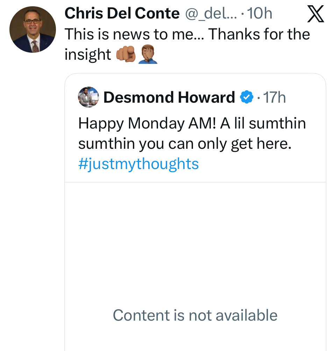
Task: Open Chris Del Conte's profile photo
Action: coord(32,29)
